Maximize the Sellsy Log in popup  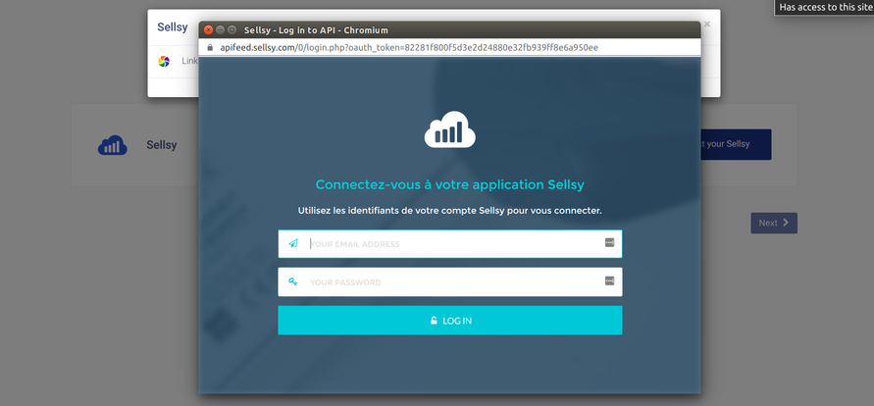(x=231, y=30)
